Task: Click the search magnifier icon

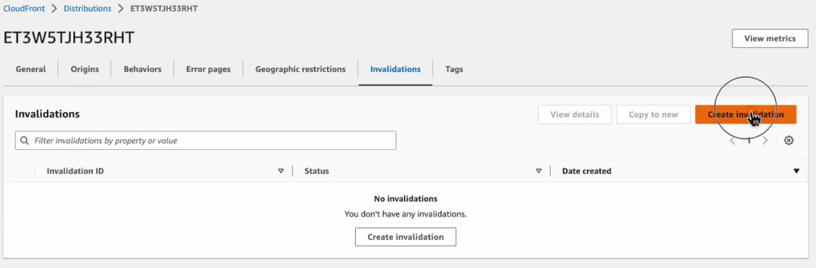Action: [25, 141]
